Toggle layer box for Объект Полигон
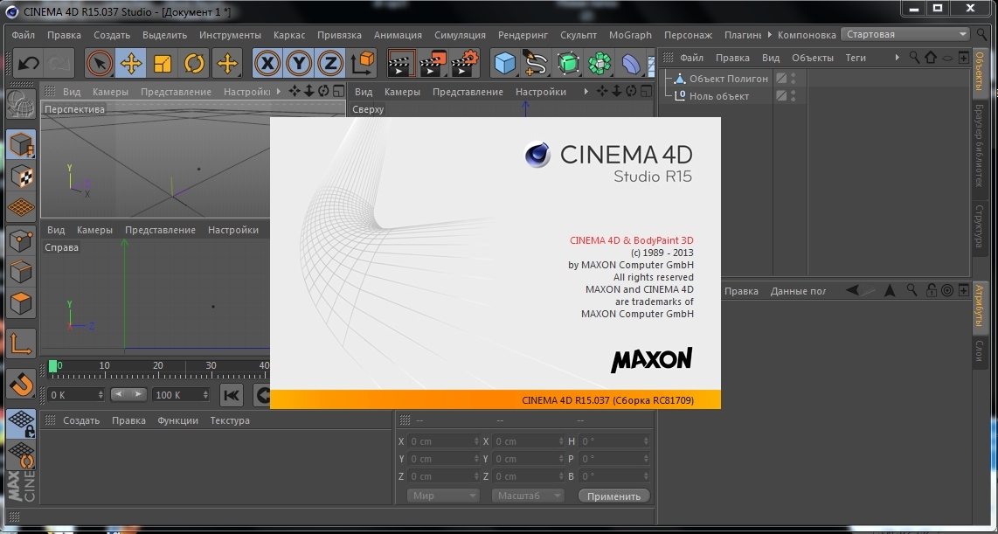Screen dimensions: 998x534 click(x=781, y=79)
